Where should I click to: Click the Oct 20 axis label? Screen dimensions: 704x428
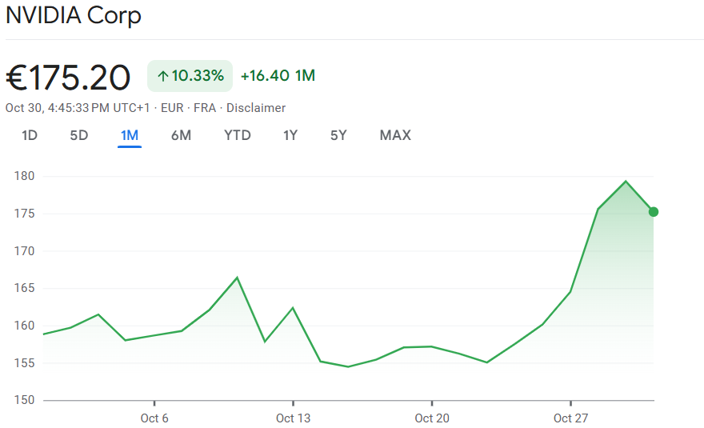[x=431, y=418]
